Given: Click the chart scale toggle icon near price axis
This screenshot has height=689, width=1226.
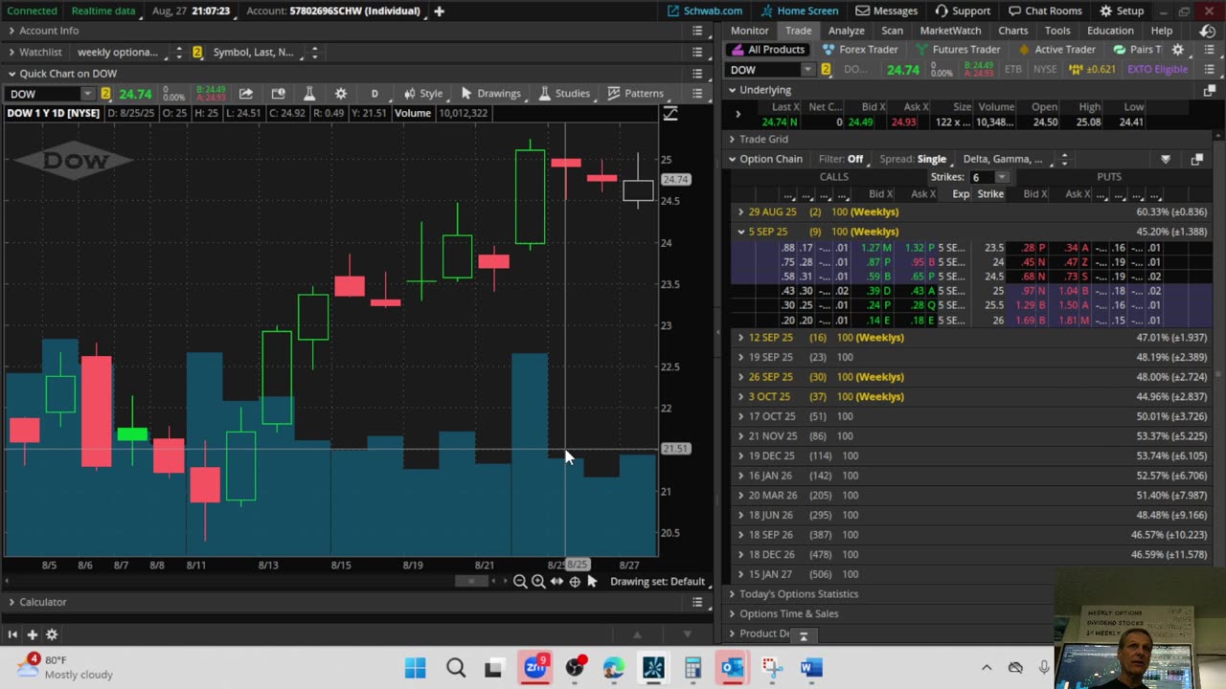Looking at the screenshot, I should [670, 114].
